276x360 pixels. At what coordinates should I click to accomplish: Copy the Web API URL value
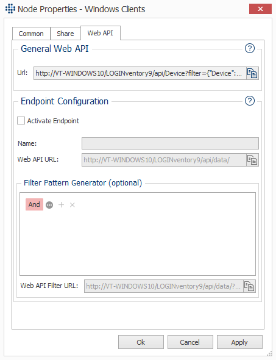[252, 160]
